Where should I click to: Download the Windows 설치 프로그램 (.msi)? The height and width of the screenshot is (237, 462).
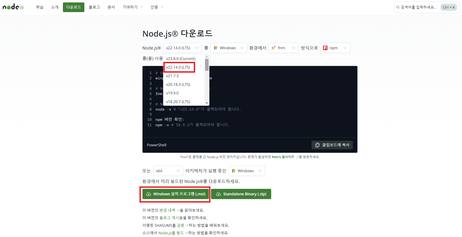pos(176,194)
